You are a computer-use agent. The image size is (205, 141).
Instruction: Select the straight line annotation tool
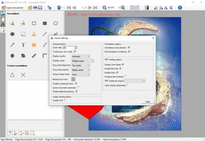tap(45, 34)
